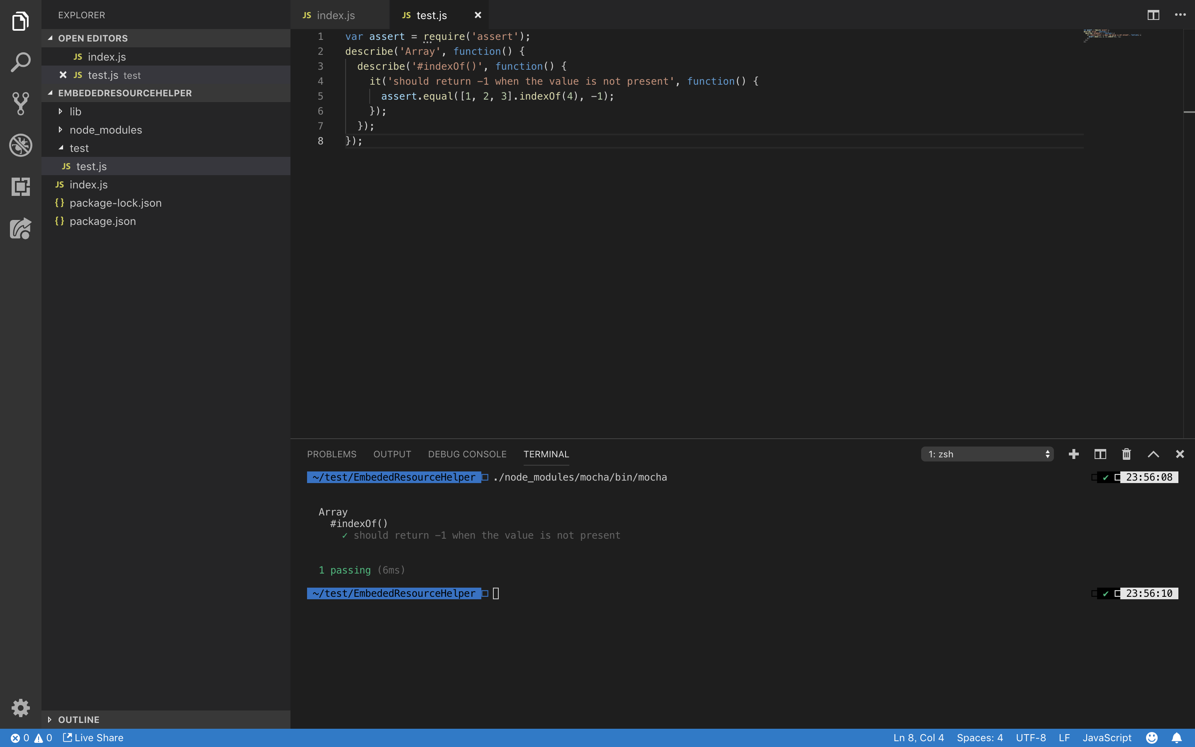Open Go to Line via Ln 8, Col 4

[919, 737]
